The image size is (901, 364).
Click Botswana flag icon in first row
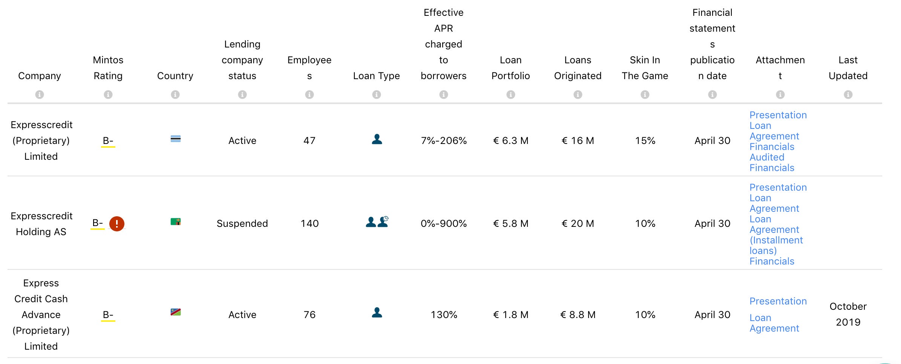point(176,139)
